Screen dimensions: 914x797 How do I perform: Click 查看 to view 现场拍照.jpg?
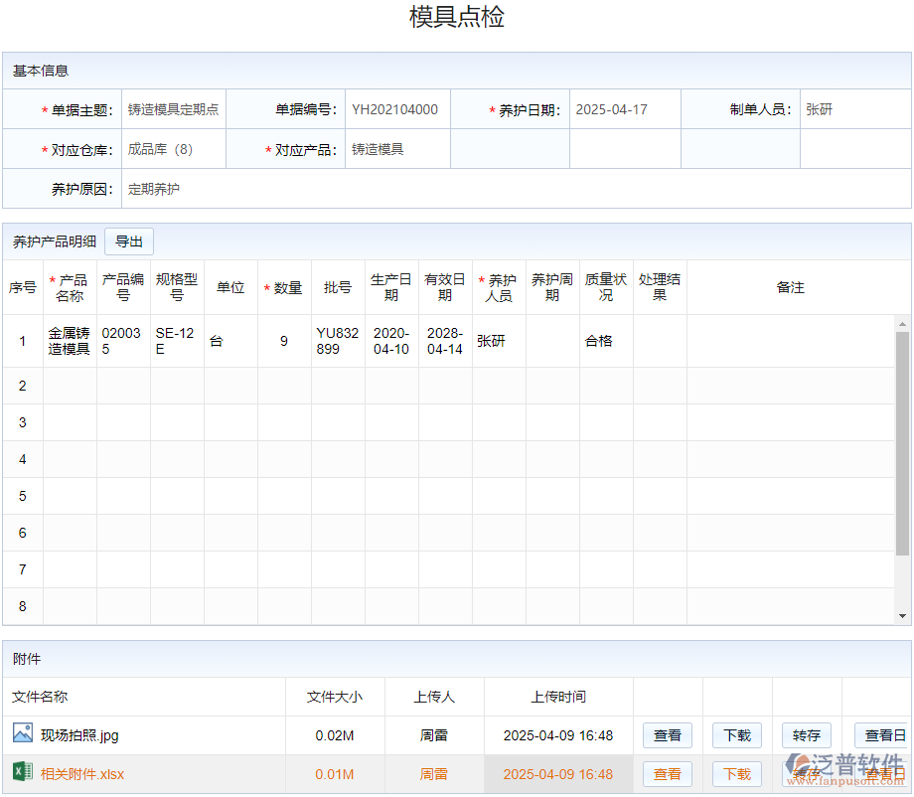667,735
